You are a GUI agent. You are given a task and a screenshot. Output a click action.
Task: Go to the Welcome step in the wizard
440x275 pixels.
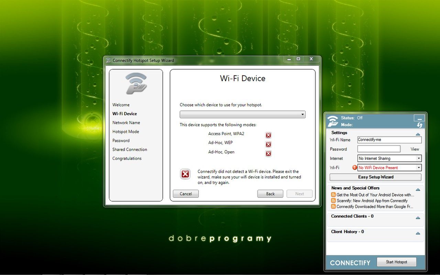point(121,105)
